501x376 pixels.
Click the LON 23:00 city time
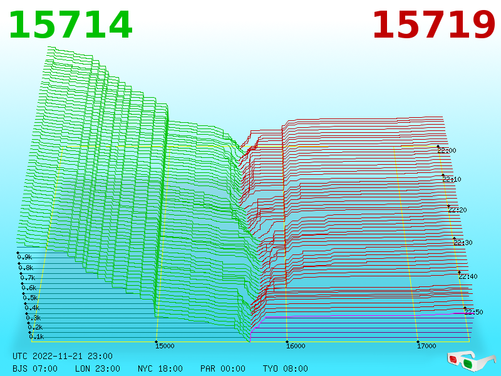coord(98,368)
